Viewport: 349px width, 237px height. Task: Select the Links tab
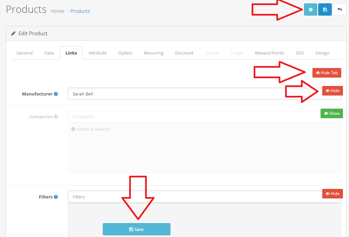tap(71, 53)
